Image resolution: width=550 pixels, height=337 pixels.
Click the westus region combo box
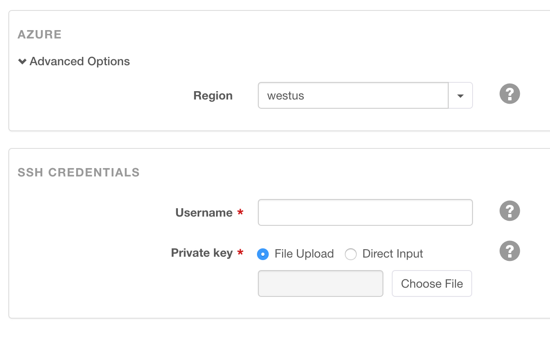pyautogui.click(x=353, y=96)
